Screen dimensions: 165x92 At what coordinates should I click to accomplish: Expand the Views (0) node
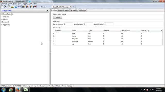[2, 19]
